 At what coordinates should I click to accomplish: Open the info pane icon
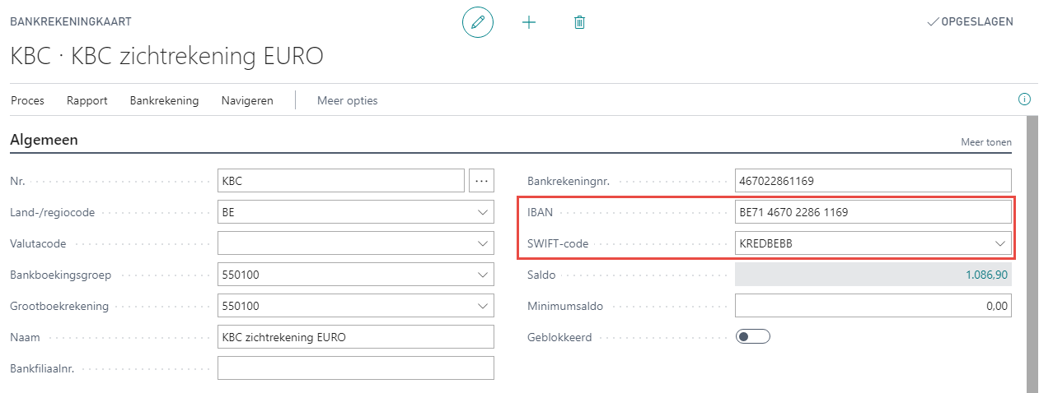pyautogui.click(x=1024, y=99)
